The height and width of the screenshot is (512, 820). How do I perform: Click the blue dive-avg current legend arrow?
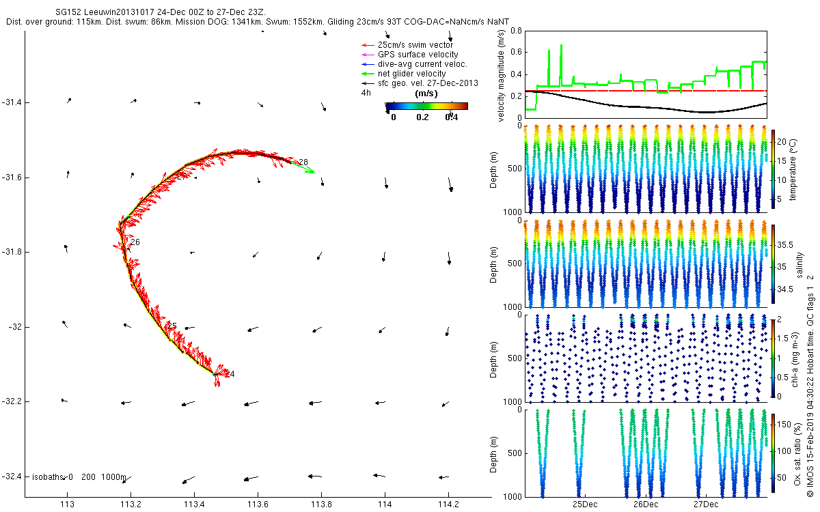click(x=367, y=64)
